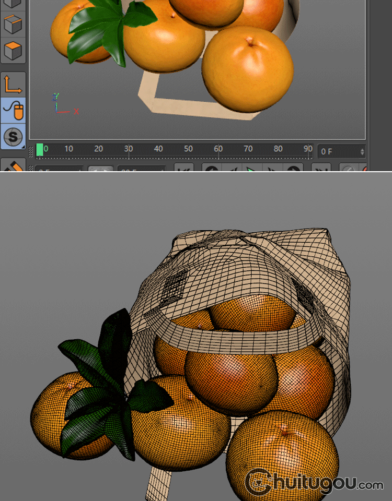Click the orange pencil workplane icon

tap(13, 166)
